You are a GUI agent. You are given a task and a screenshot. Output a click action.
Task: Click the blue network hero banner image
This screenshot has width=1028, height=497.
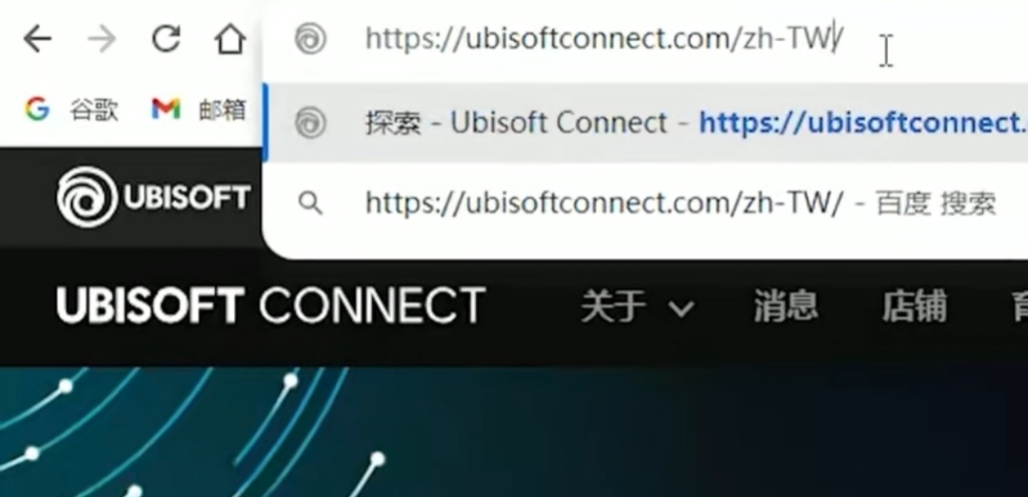(x=514, y=431)
